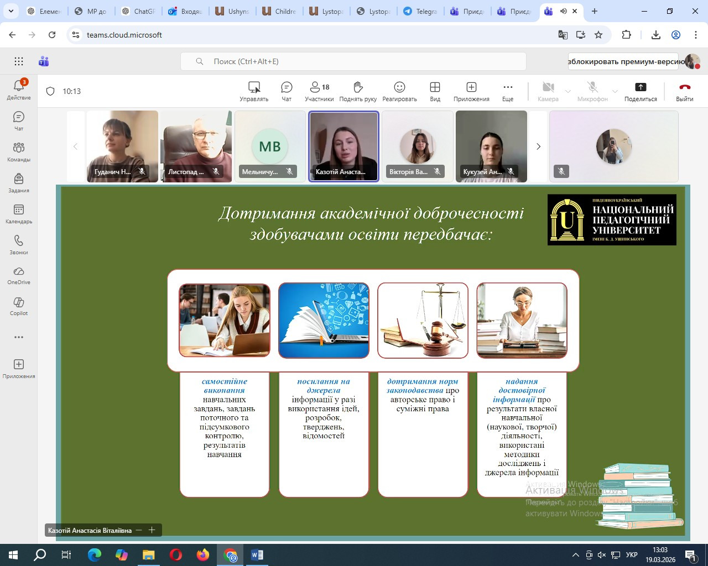Open Приложения in meeting toolbar
The image size is (708, 566).
click(x=471, y=91)
